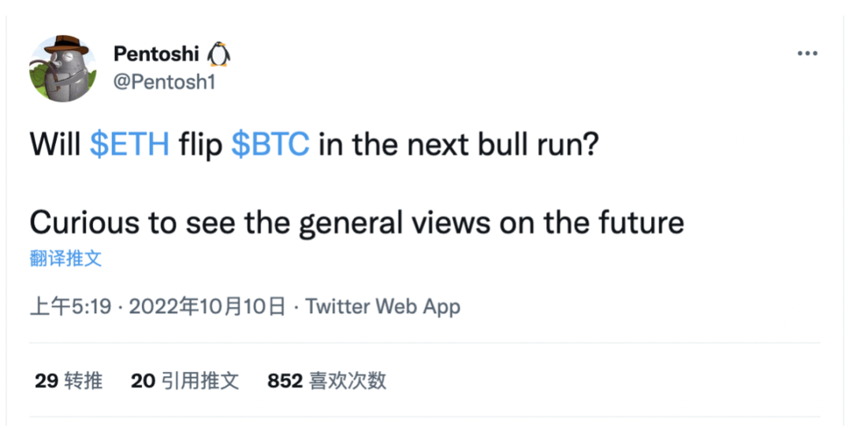Click the number 852 likes count
This screenshot has width=857, height=428.
(x=285, y=381)
